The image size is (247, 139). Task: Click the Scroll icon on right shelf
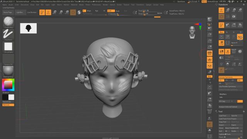(x=210, y=29)
